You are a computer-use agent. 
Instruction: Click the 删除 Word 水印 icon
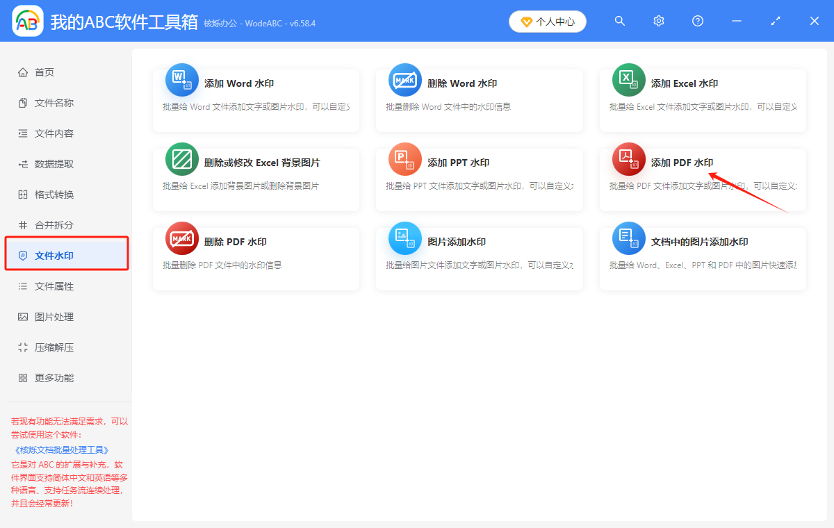tap(405, 80)
